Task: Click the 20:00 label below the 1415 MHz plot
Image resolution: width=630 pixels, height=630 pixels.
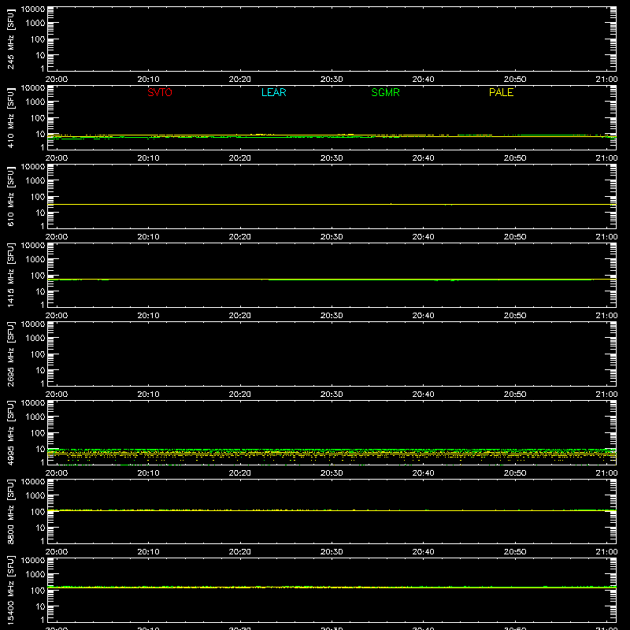Action: [x=57, y=316]
